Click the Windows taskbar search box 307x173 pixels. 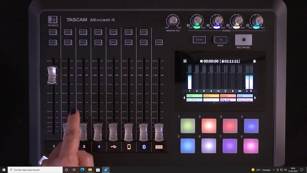click(x=35, y=170)
